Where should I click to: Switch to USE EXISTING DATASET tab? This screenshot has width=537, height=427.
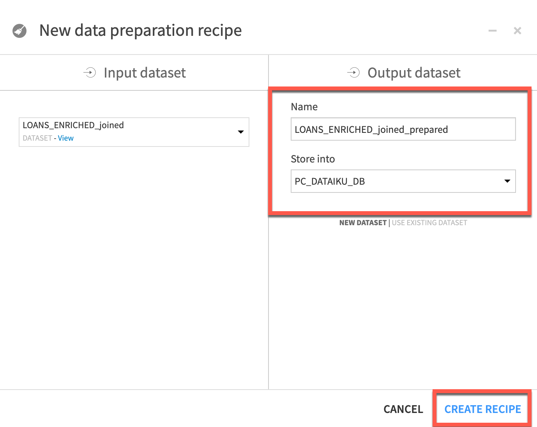click(x=429, y=223)
